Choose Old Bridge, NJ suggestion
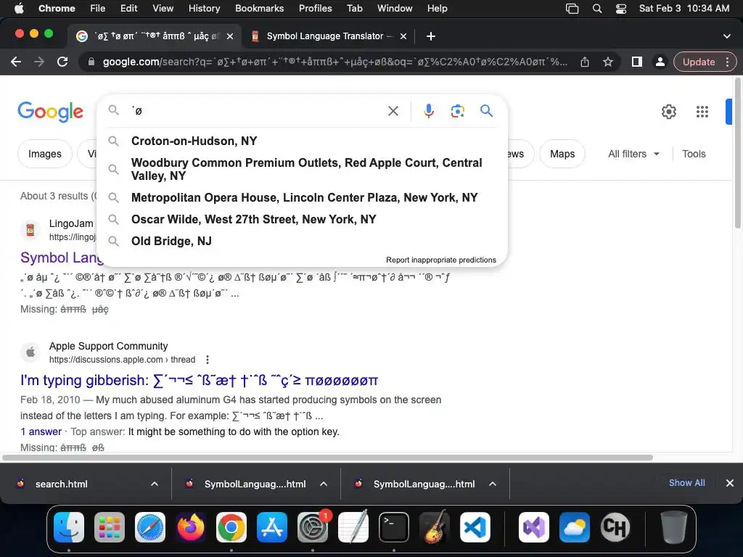743x557 pixels. point(301,241)
